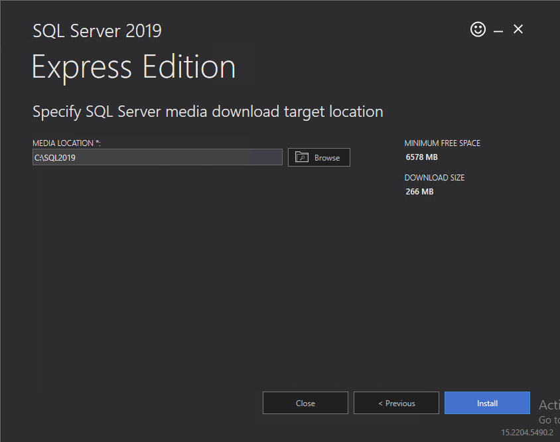This screenshot has width=560, height=442.
Task: Go back with the Previous button
Action: pyautogui.click(x=396, y=403)
